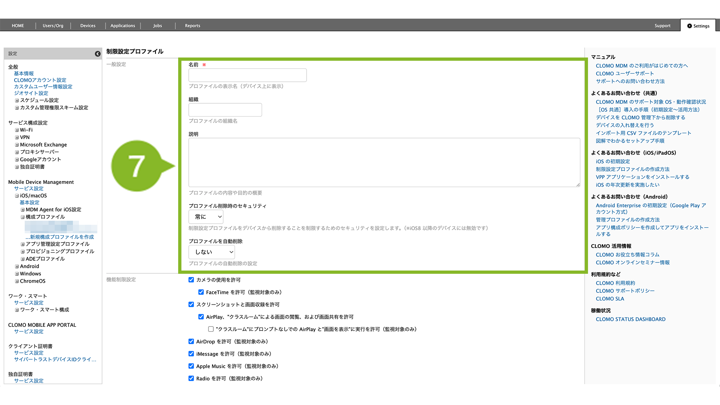Screen dimensions: 720x405
Task: Click plus icon beside Microsoft Exchange
Action: 17,145
